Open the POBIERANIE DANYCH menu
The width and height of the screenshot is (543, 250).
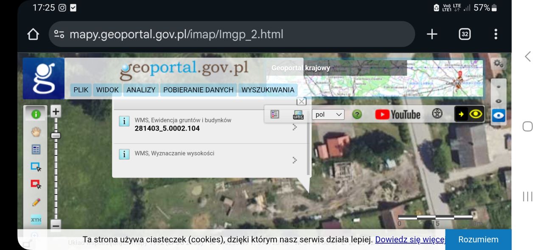(198, 90)
